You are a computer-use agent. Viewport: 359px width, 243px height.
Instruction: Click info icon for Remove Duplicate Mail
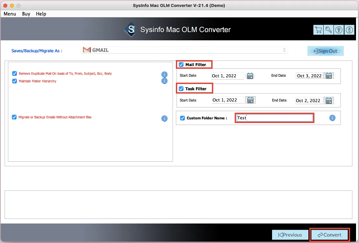pos(164,74)
